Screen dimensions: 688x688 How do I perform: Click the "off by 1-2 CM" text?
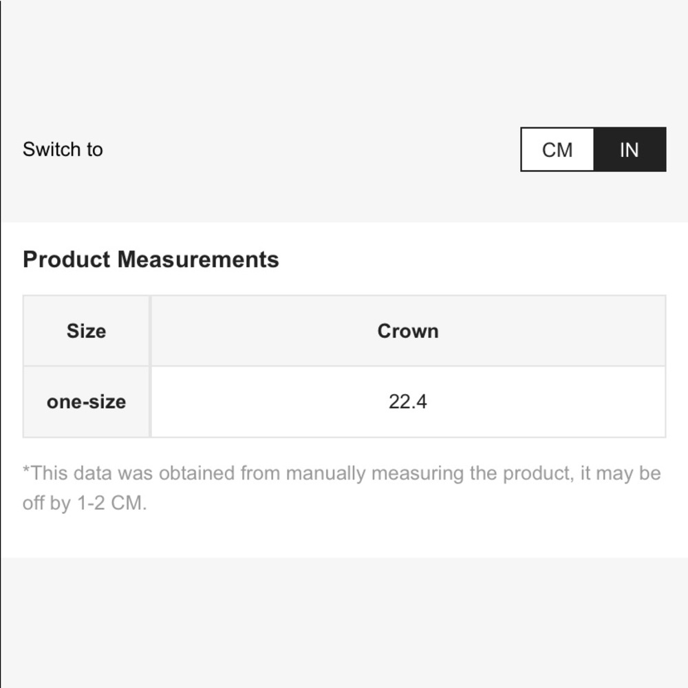click(x=85, y=503)
